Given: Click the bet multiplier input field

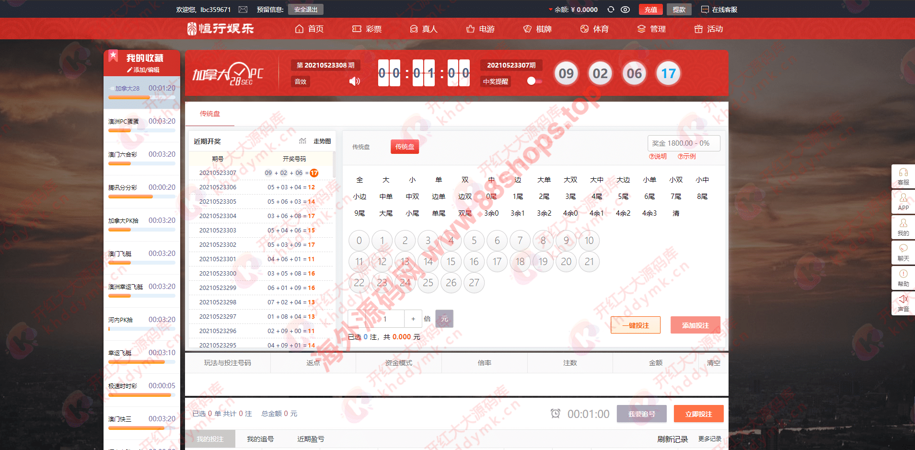Looking at the screenshot, I should pyautogui.click(x=384, y=319).
